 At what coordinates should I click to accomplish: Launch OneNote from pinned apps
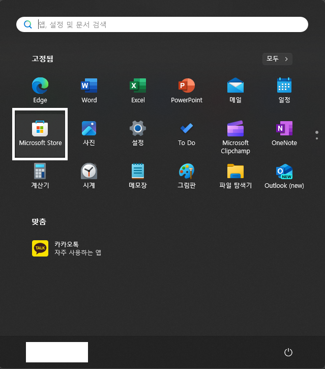pos(284,133)
